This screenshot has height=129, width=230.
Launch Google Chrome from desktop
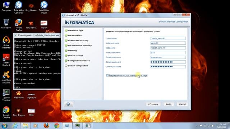(x=6, y=112)
